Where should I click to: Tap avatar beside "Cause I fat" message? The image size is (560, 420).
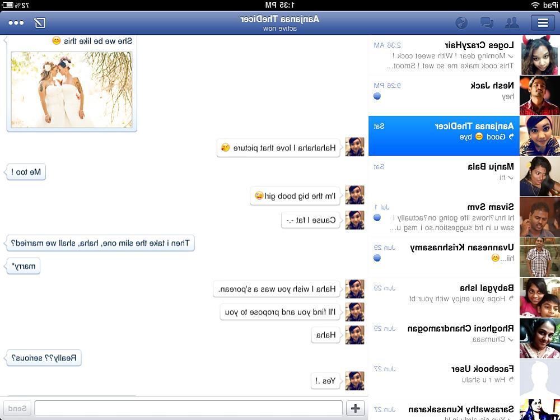(x=354, y=220)
